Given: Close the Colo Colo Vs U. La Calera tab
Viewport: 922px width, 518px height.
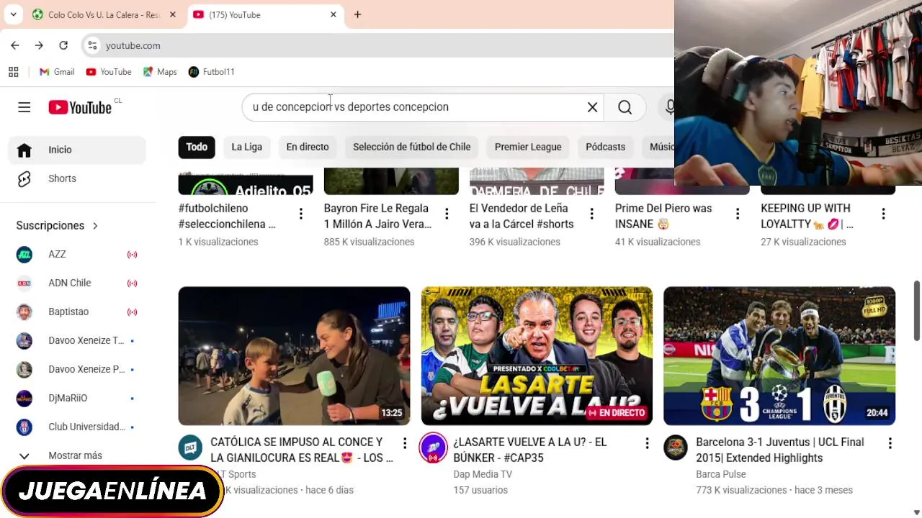Looking at the screenshot, I should point(172,14).
